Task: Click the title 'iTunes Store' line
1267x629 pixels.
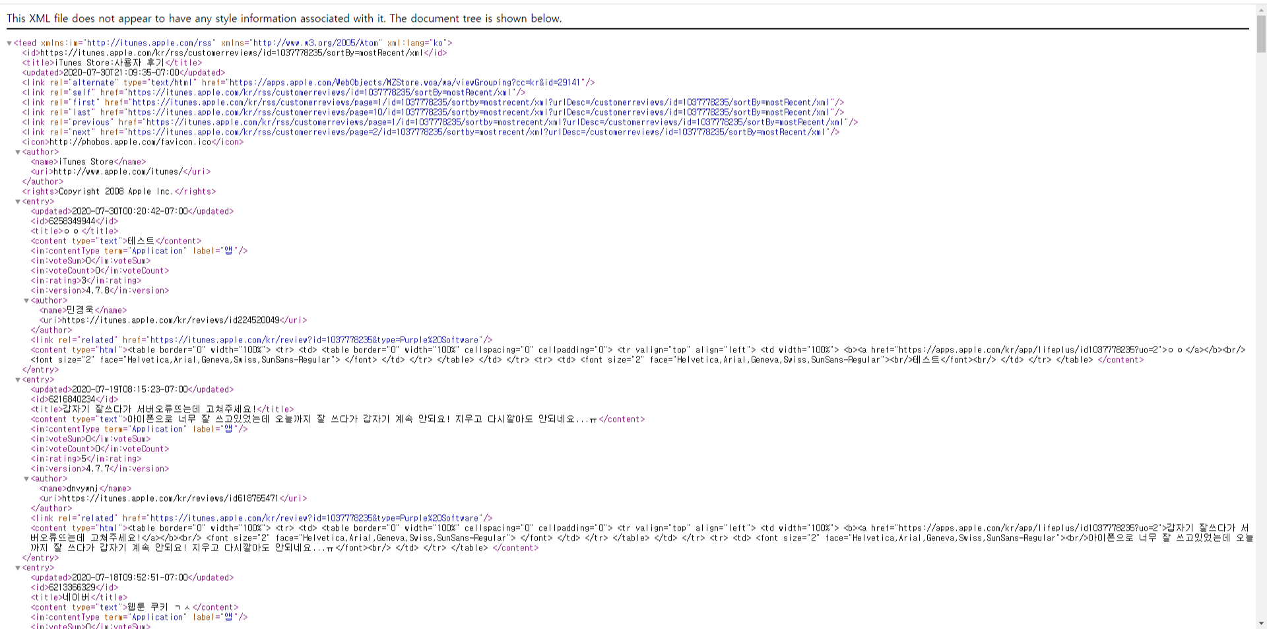Action: pos(112,63)
